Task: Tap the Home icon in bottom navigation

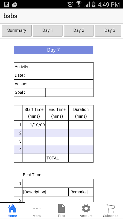Action: pyautogui.click(x=12, y=209)
